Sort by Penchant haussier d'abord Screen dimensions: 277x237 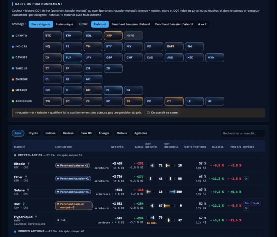point(130,24)
